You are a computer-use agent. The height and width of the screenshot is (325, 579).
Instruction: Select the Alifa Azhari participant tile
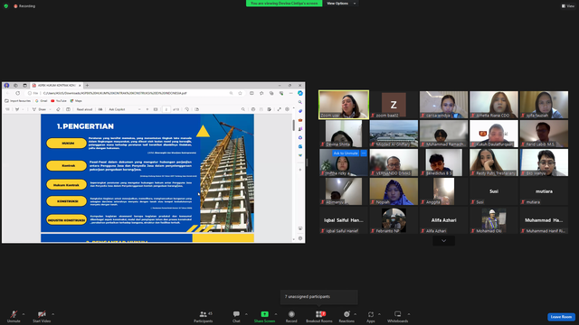pyautogui.click(x=444, y=220)
